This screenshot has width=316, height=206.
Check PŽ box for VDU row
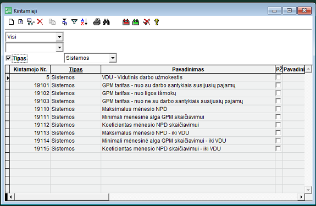[x=278, y=77]
